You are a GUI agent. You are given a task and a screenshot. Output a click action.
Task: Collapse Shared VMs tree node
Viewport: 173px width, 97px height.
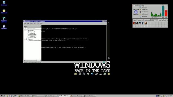click(x=25, y=39)
